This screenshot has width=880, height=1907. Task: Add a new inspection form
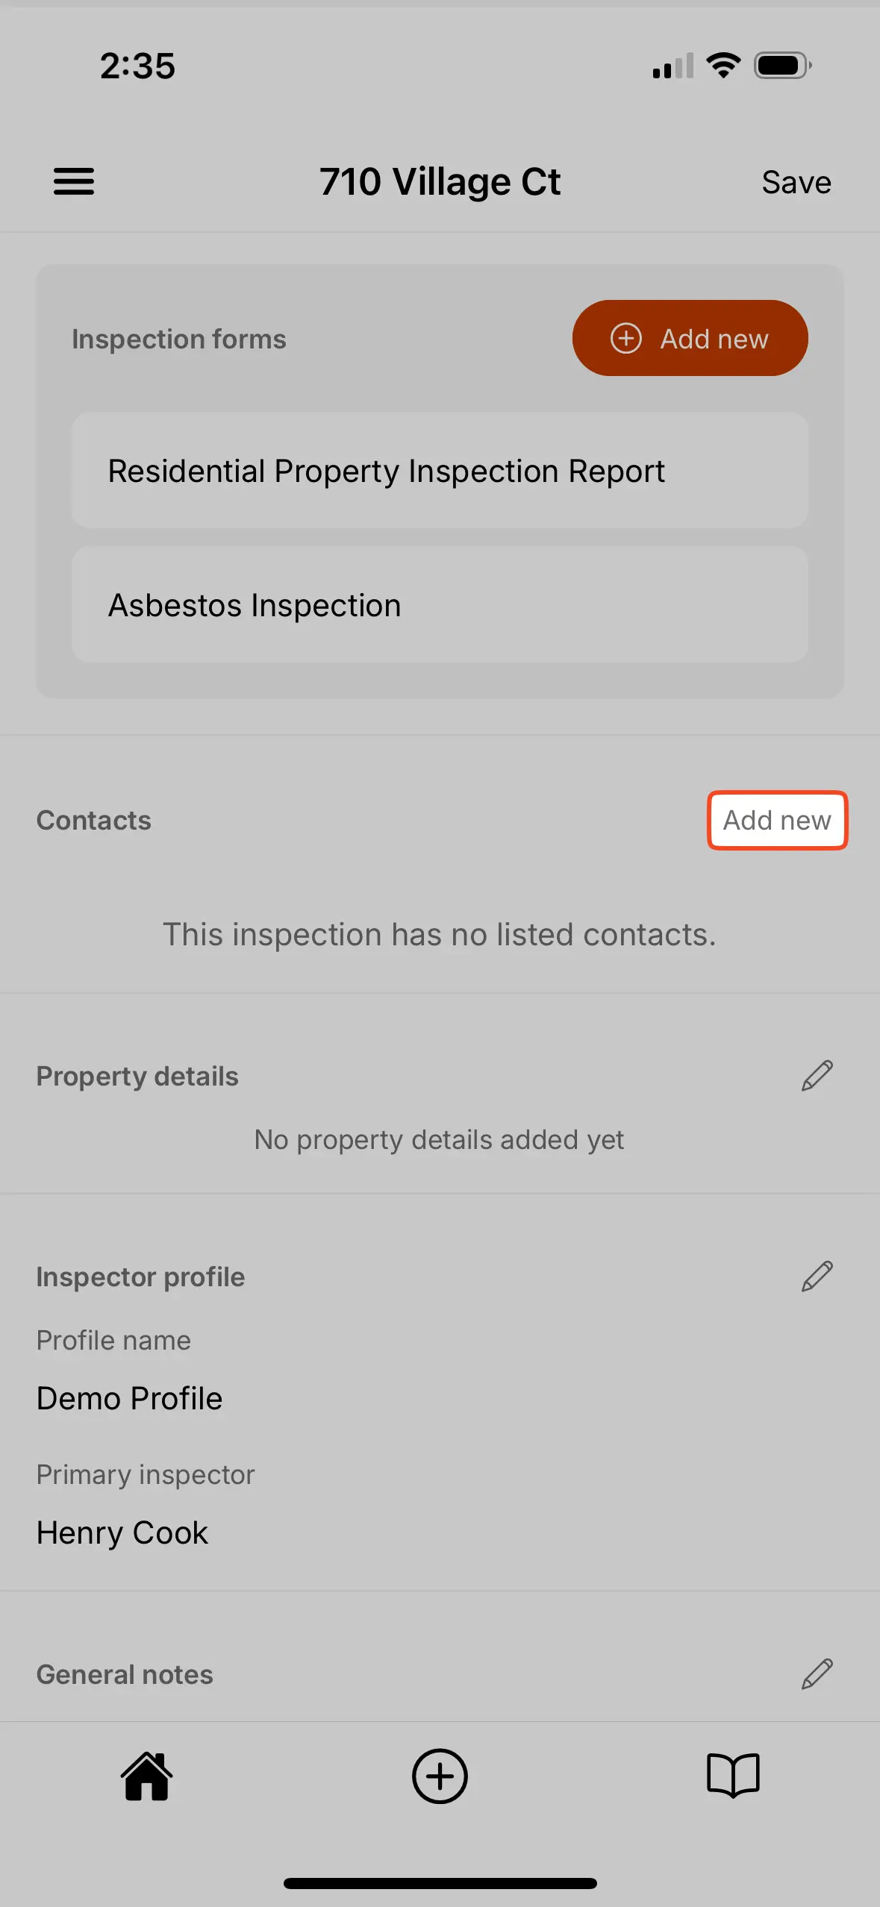coord(690,338)
